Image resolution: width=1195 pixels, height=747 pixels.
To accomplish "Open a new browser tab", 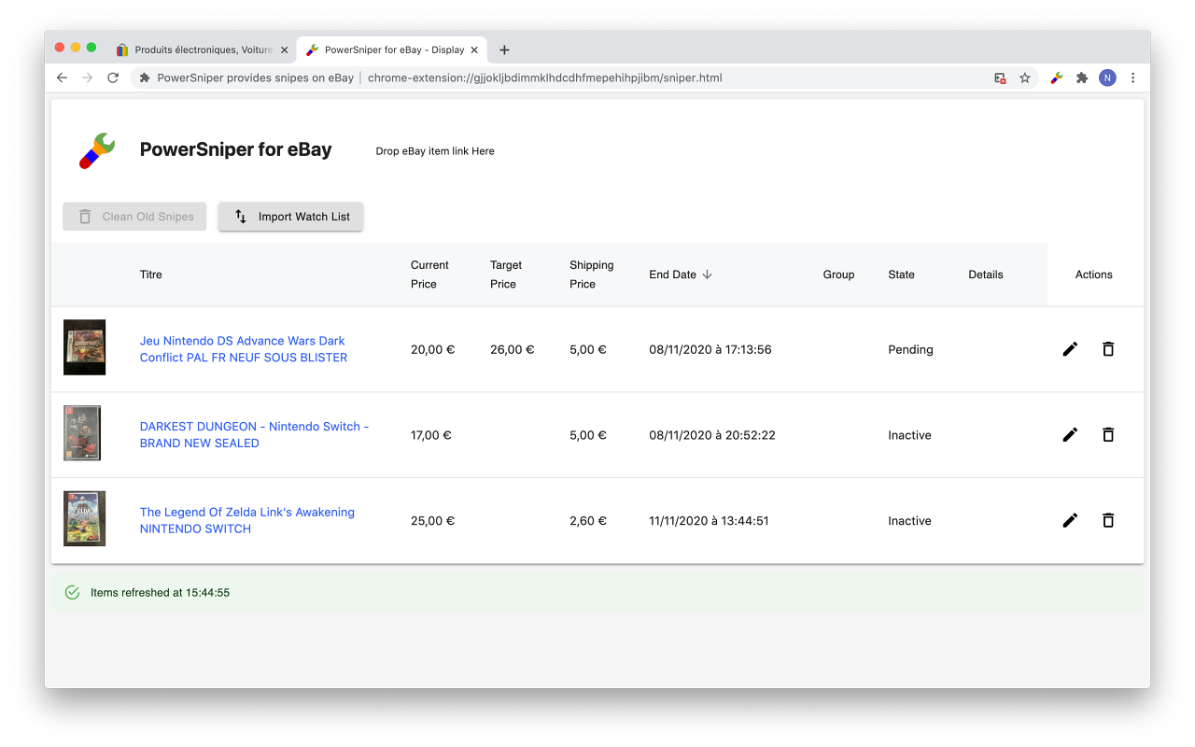I will pos(504,50).
